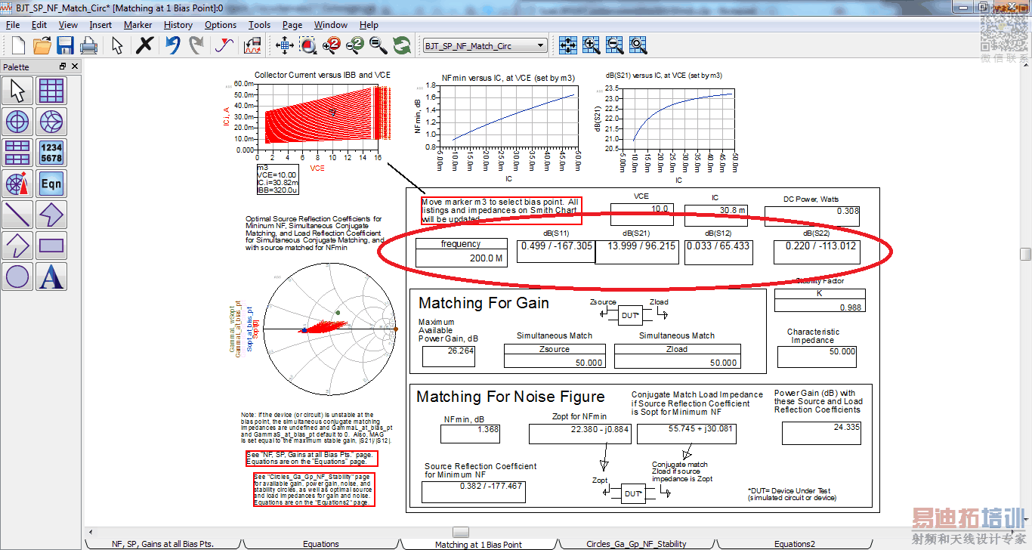Image resolution: width=1032 pixels, height=550 pixels.
Task: Open the Help menu
Action: 369,25
